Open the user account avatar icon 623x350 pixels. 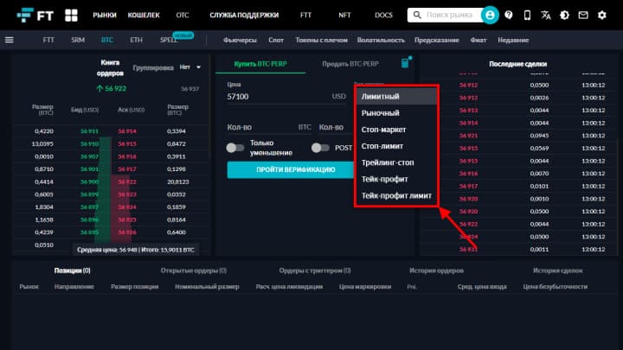[491, 15]
